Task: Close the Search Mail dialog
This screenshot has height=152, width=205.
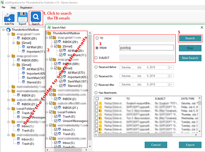Action: (202, 27)
